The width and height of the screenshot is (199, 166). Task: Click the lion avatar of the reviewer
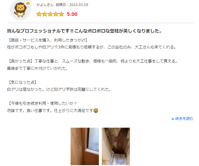pyautogui.click(x=20, y=10)
